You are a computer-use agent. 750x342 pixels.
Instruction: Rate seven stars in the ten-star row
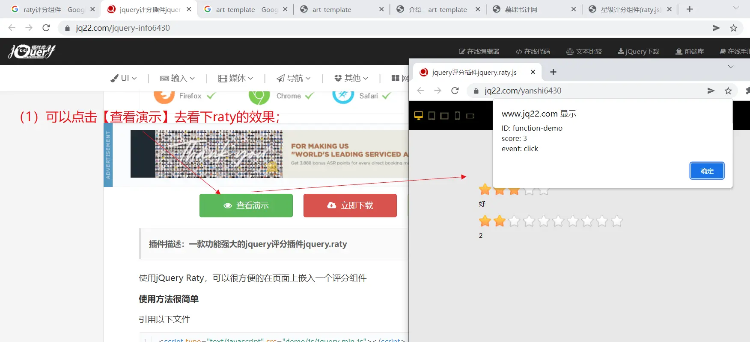point(573,221)
